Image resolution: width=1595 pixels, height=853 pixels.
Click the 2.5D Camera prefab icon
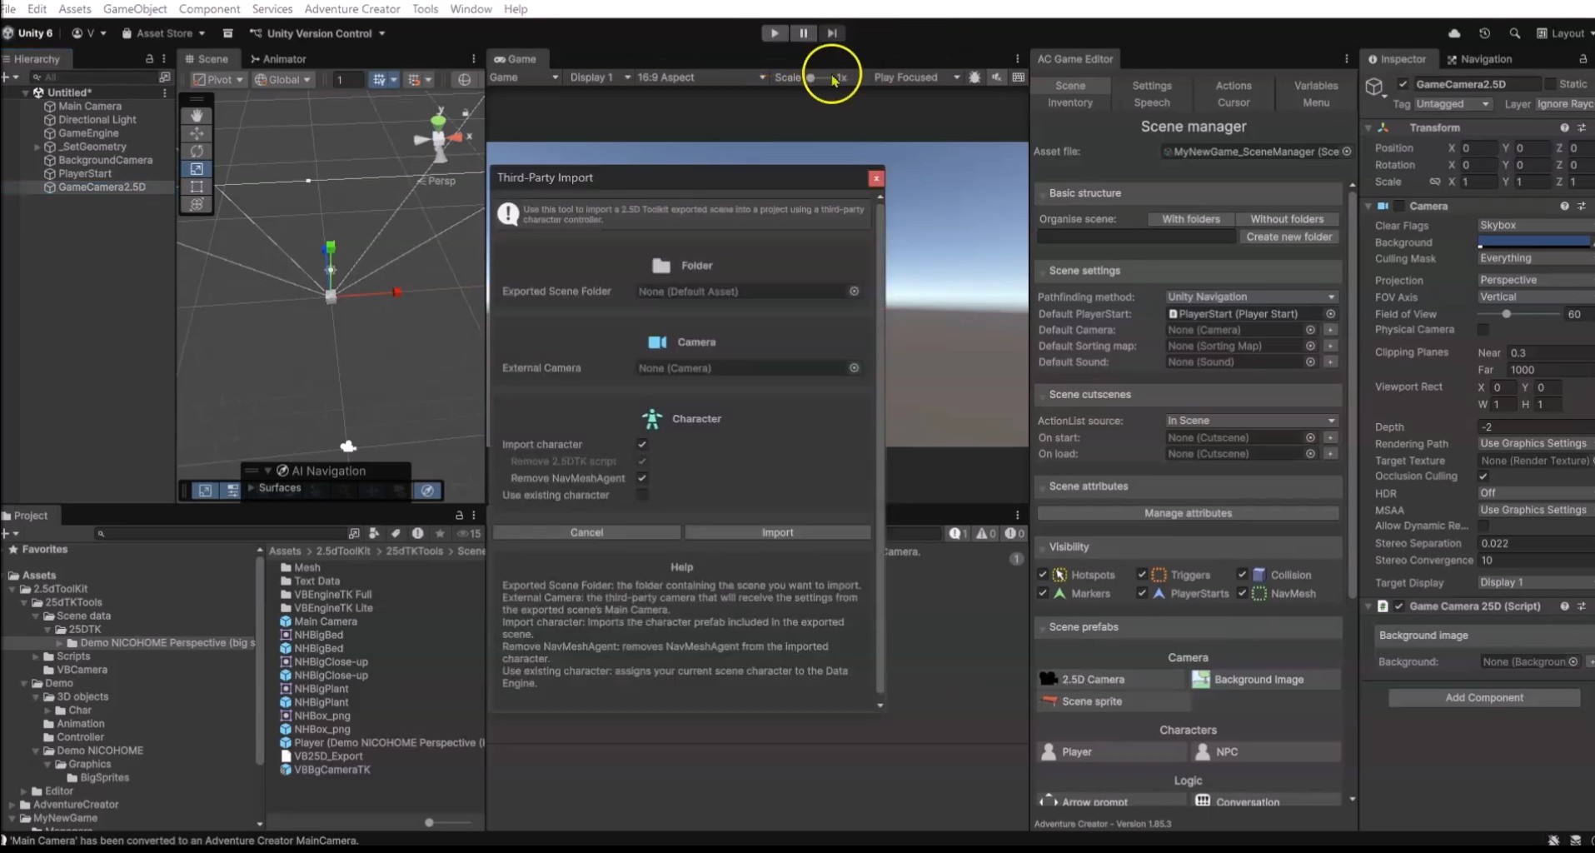point(1049,679)
